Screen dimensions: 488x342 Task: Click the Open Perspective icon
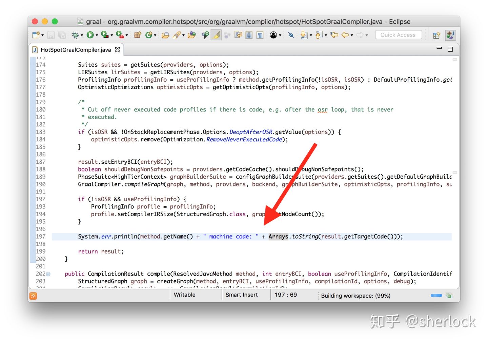(x=436, y=35)
